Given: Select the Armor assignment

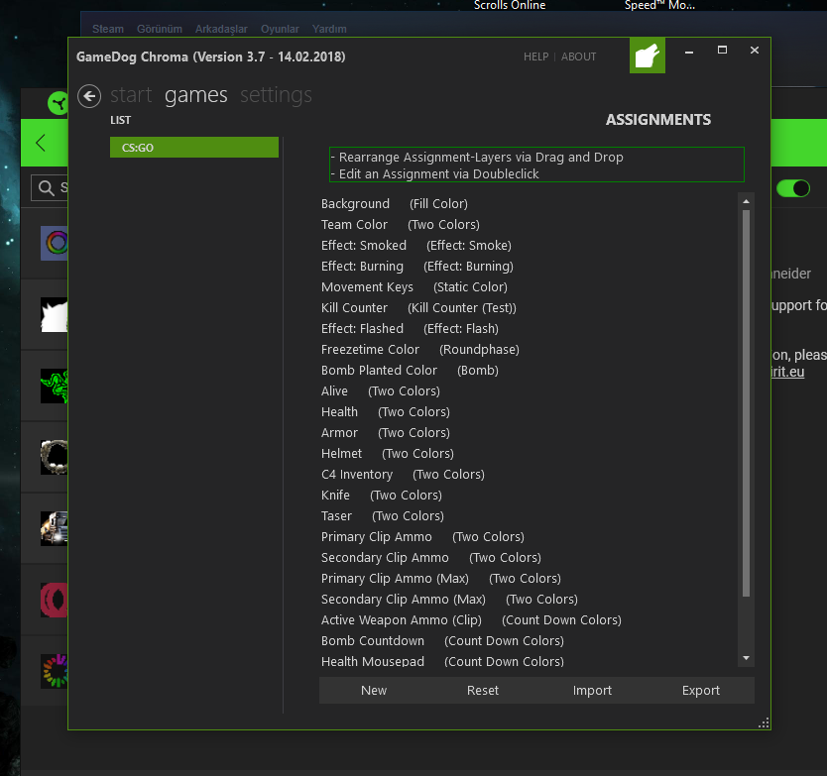Looking at the screenshot, I should coord(386,433).
